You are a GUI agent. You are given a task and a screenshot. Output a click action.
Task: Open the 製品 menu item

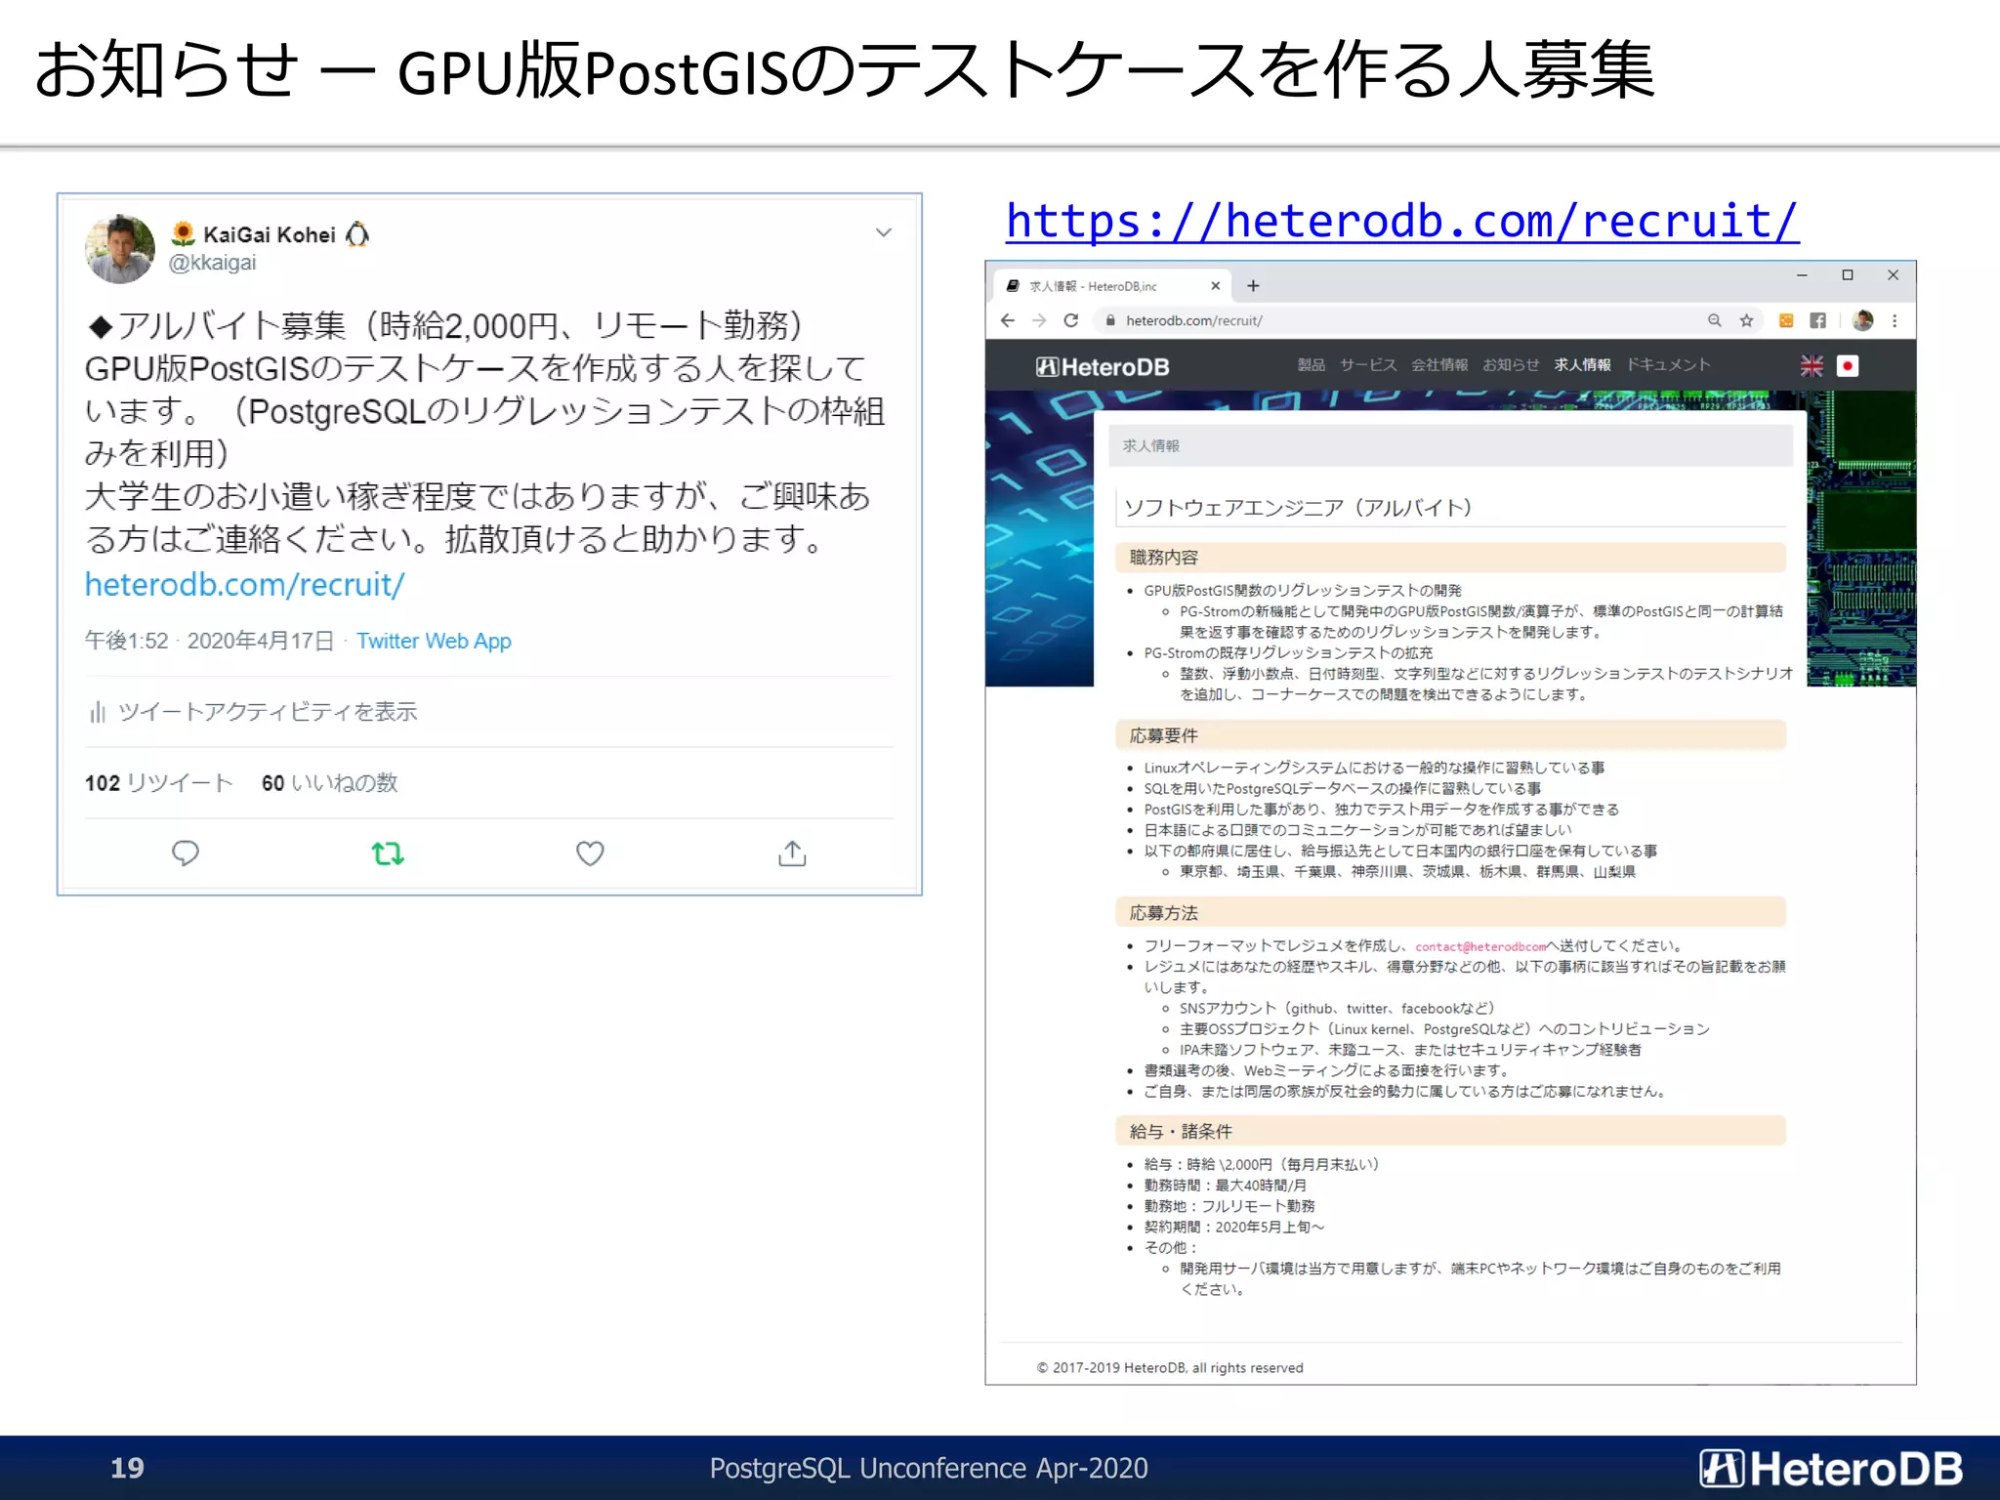tap(1312, 364)
